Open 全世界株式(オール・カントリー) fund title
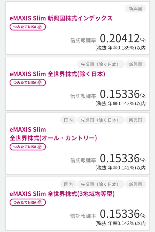 (53, 138)
